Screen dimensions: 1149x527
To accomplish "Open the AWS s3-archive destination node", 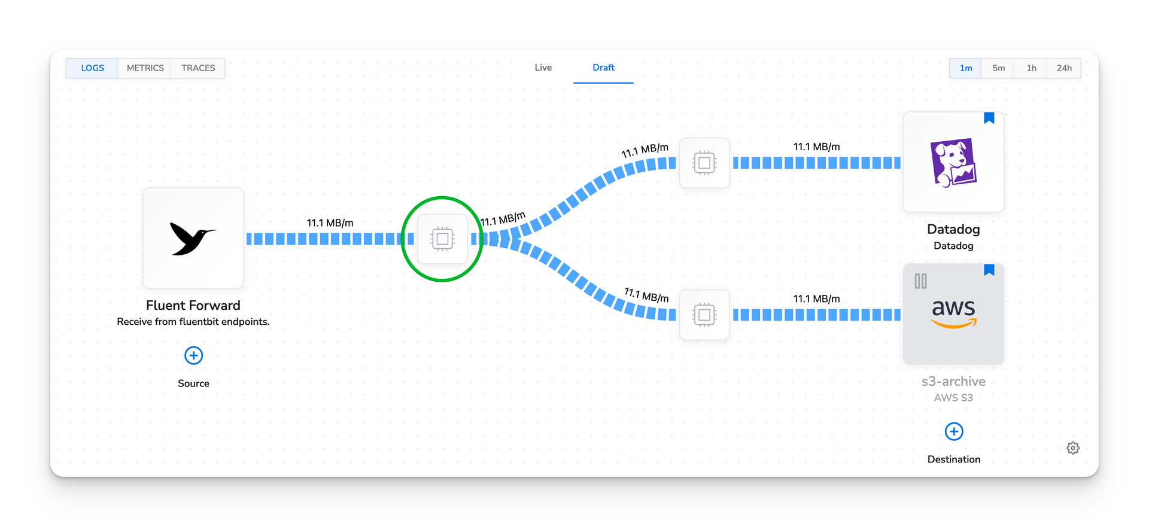I will (953, 314).
